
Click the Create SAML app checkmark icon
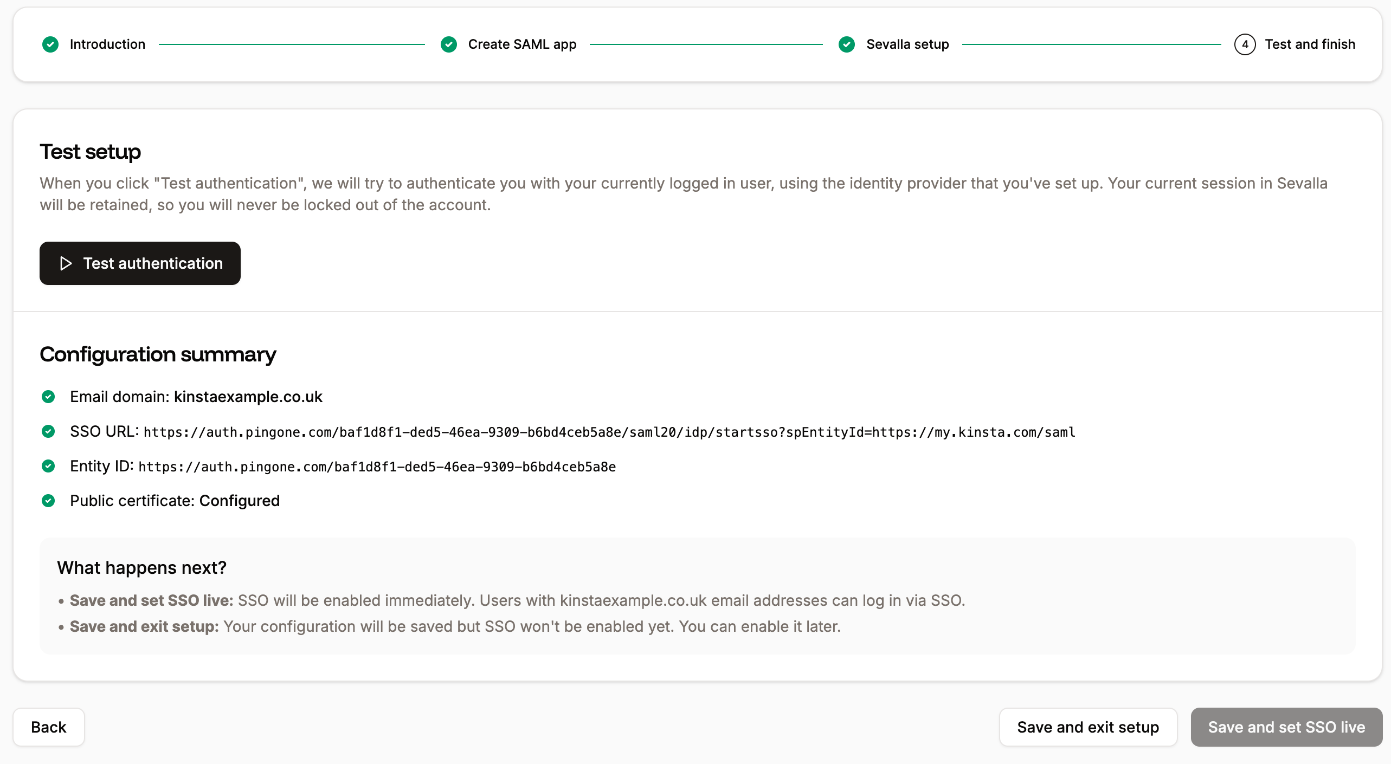click(x=449, y=44)
